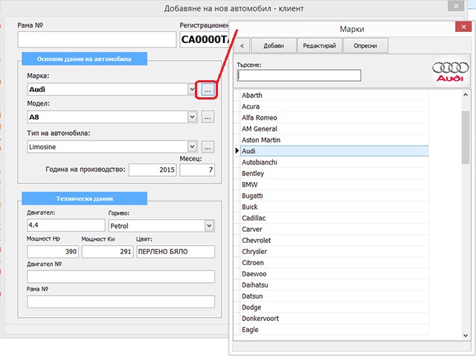Click the Година на производство field 2015
The height and width of the screenshot is (358, 476).
click(152, 170)
